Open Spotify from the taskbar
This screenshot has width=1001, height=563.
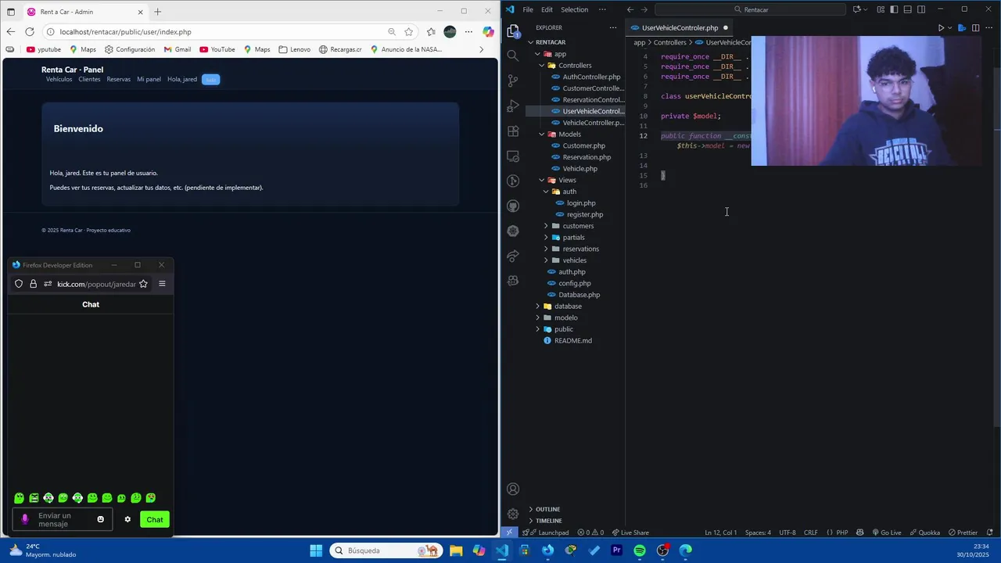coord(640,550)
